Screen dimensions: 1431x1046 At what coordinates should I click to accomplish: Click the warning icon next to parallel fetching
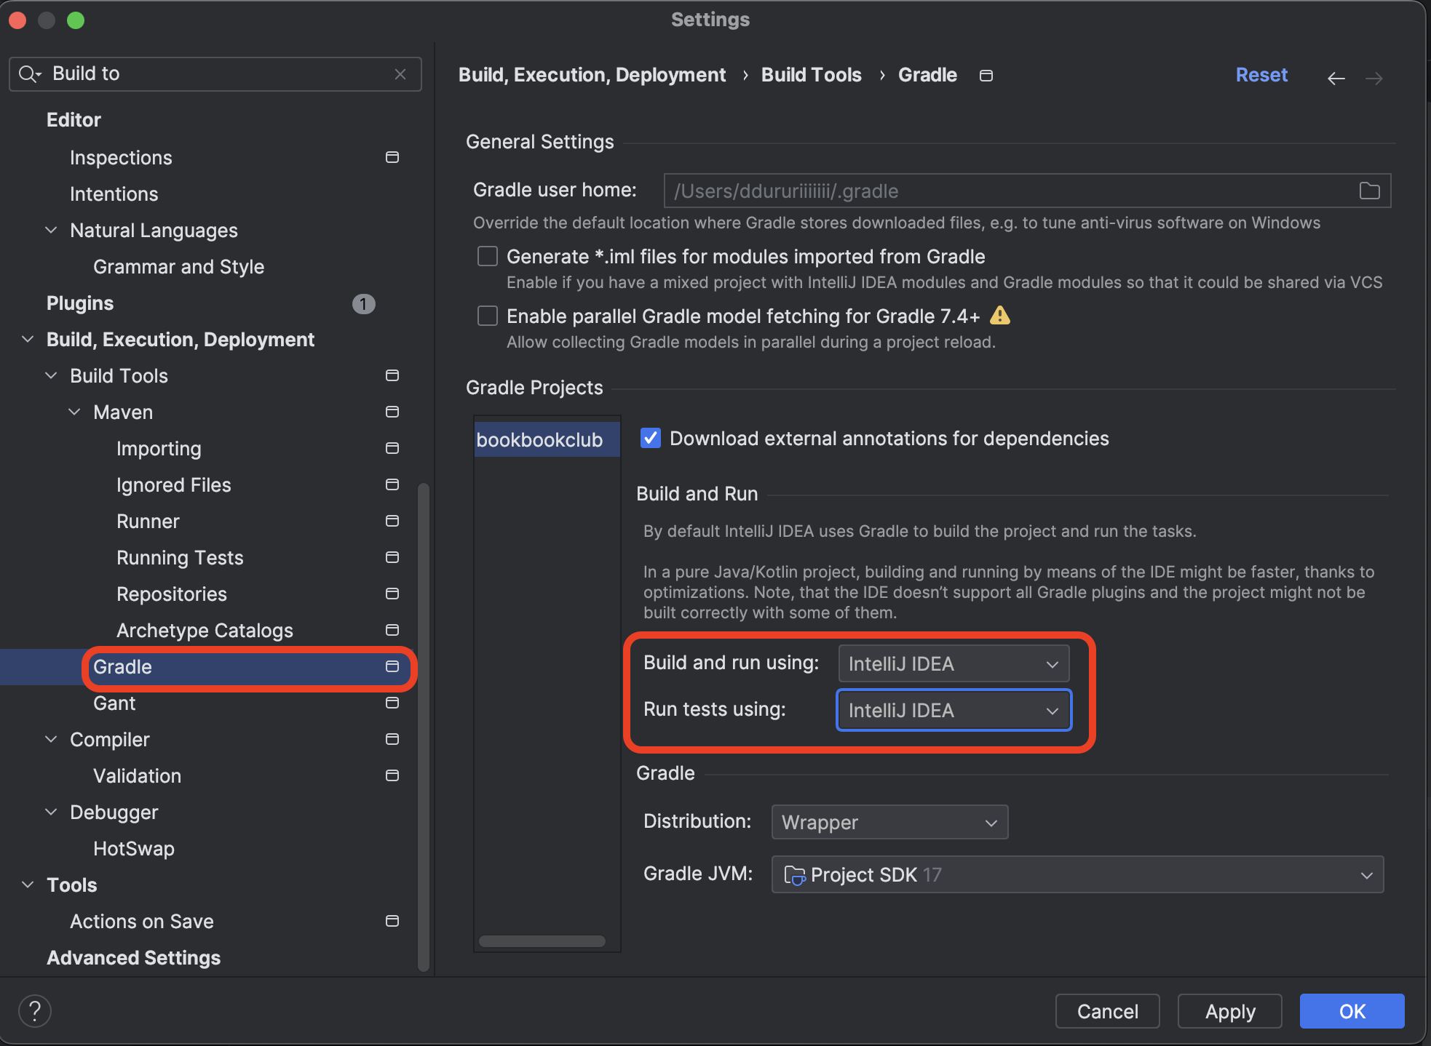tap(1000, 315)
